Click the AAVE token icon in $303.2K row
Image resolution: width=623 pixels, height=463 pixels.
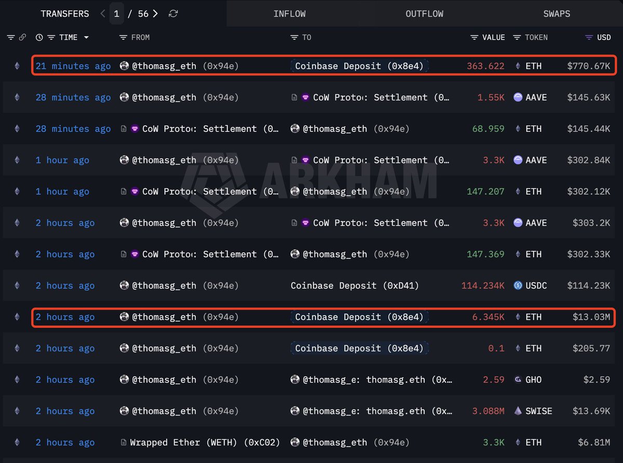[x=518, y=223]
